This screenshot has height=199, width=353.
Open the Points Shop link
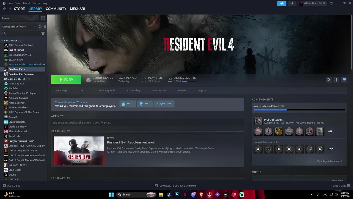pos(134,90)
